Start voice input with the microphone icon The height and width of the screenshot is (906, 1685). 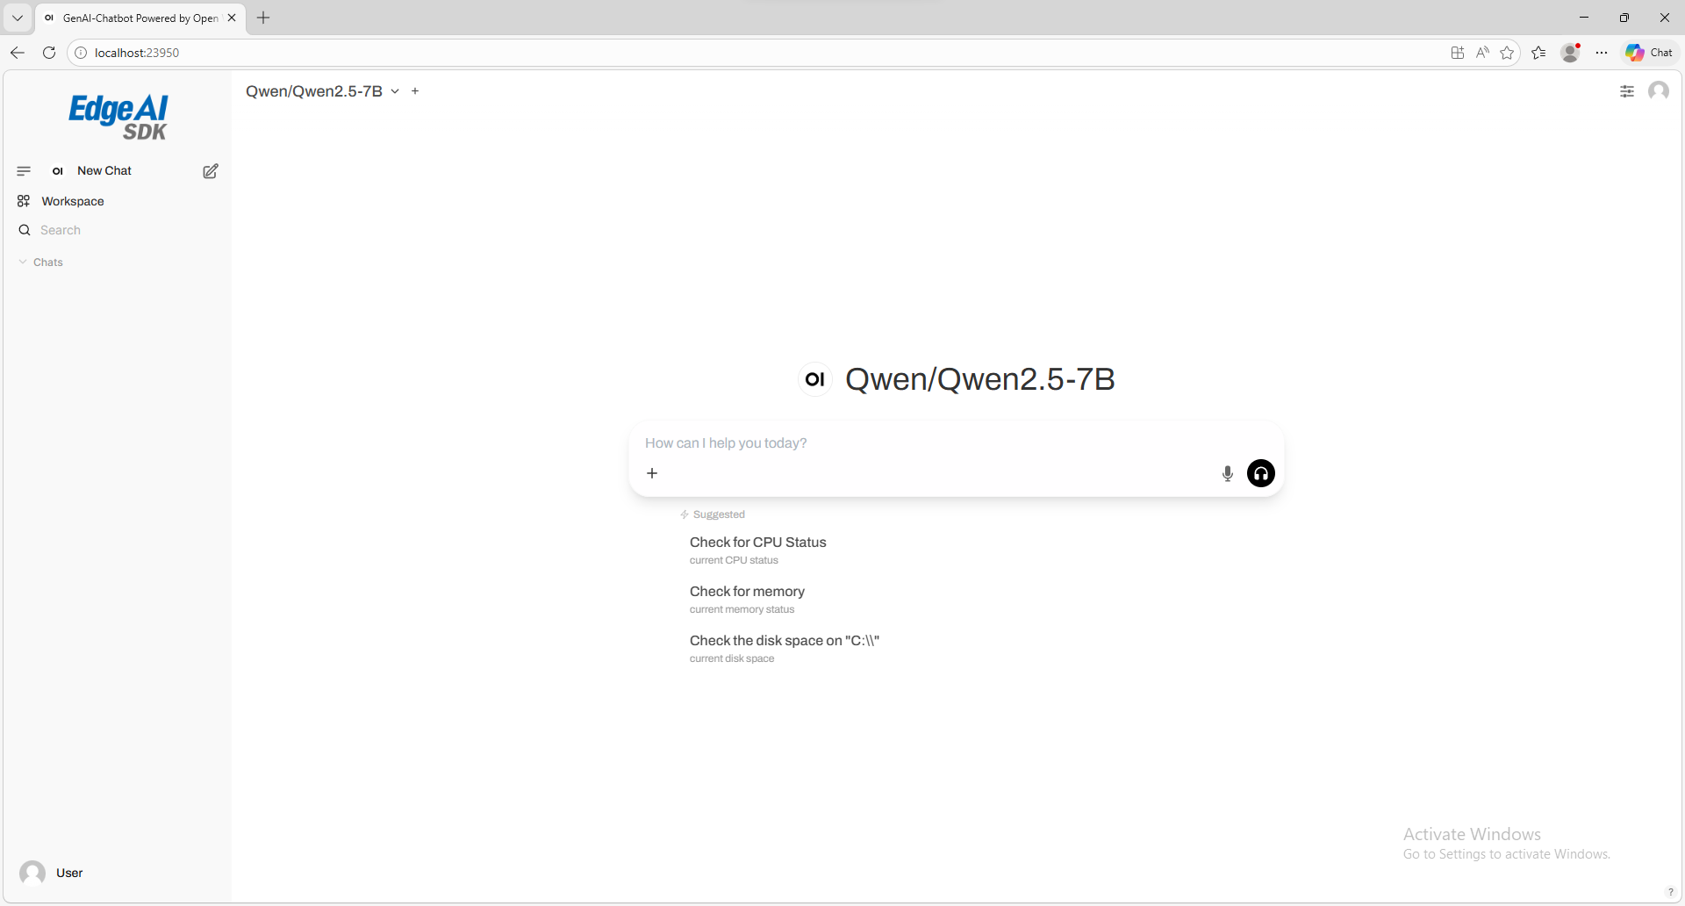[1228, 474]
